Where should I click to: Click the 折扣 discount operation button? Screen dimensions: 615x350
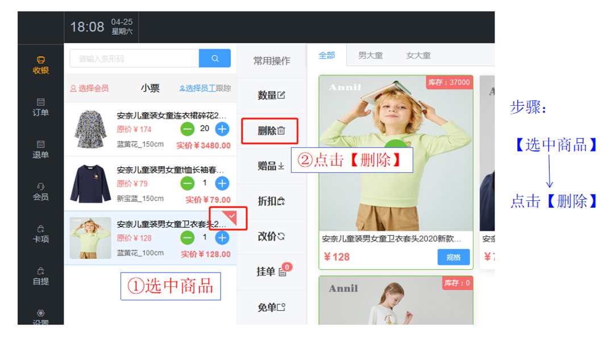click(x=271, y=201)
